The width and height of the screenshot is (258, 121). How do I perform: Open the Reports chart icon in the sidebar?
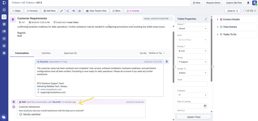pos(4,46)
